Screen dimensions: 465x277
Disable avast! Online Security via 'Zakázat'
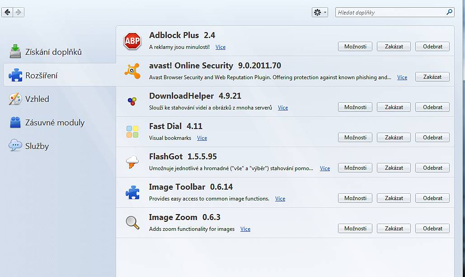tap(432, 76)
